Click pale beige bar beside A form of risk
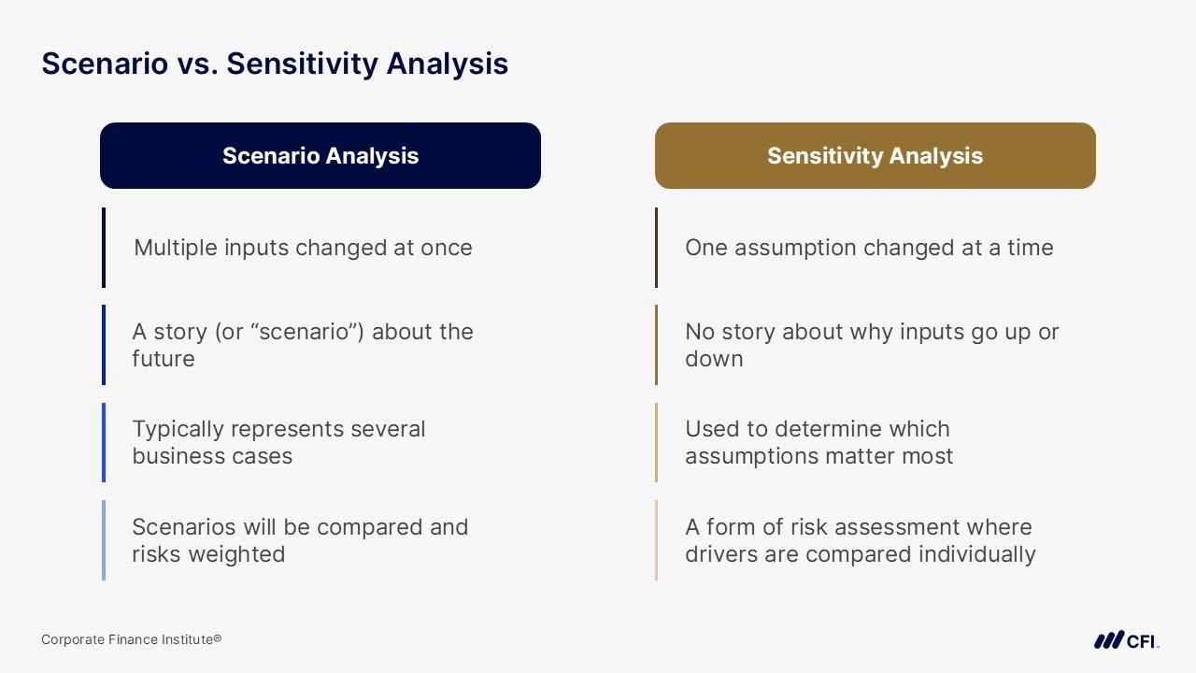This screenshot has width=1196, height=673. pos(657,540)
